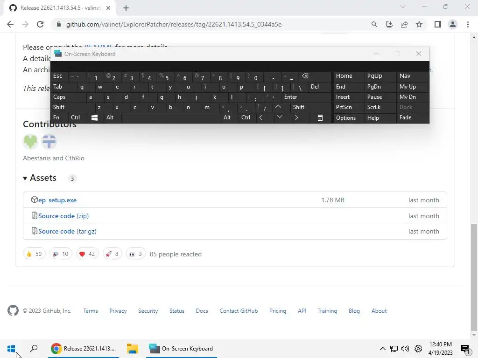The width and height of the screenshot is (478, 358).
Task: Click the heart reaction with 42
Action: [87, 254]
